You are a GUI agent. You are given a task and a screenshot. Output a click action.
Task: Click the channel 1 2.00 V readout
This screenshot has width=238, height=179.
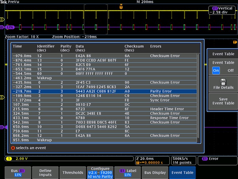point(16,159)
